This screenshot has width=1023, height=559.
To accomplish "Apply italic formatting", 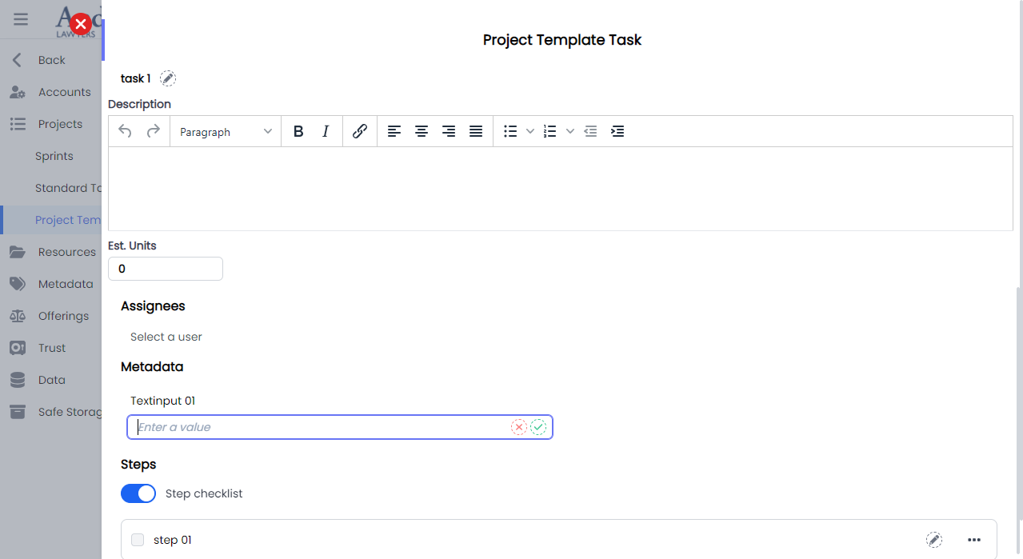I will [x=326, y=131].
